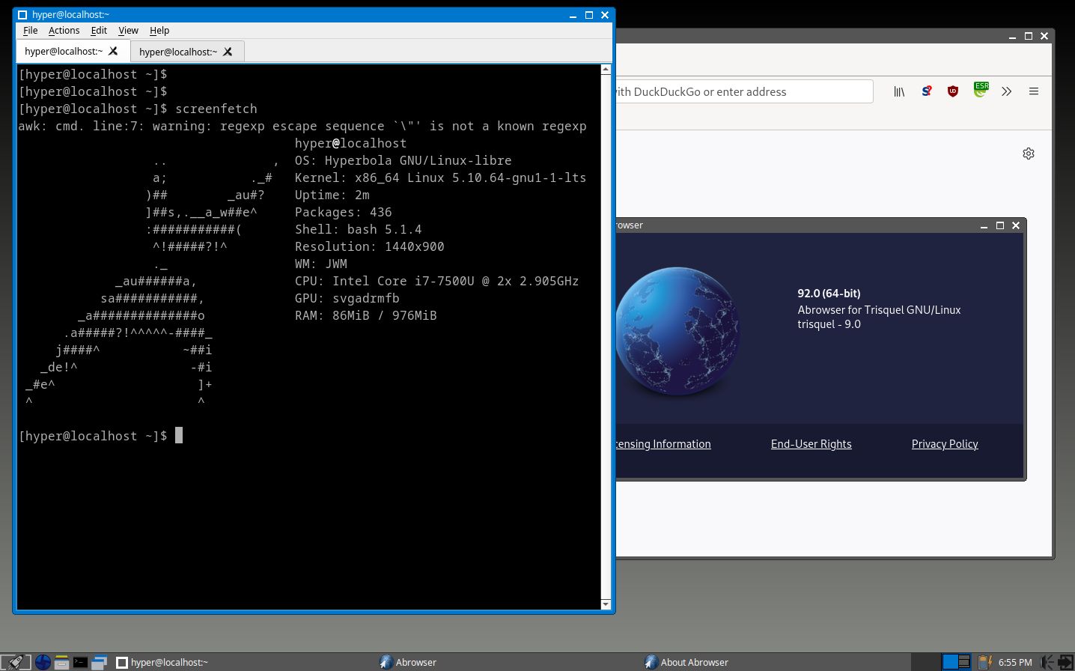Minimize the terminal window
Image resolution: width=1075 pixels, height=671 pixels.
coord(573,15)
